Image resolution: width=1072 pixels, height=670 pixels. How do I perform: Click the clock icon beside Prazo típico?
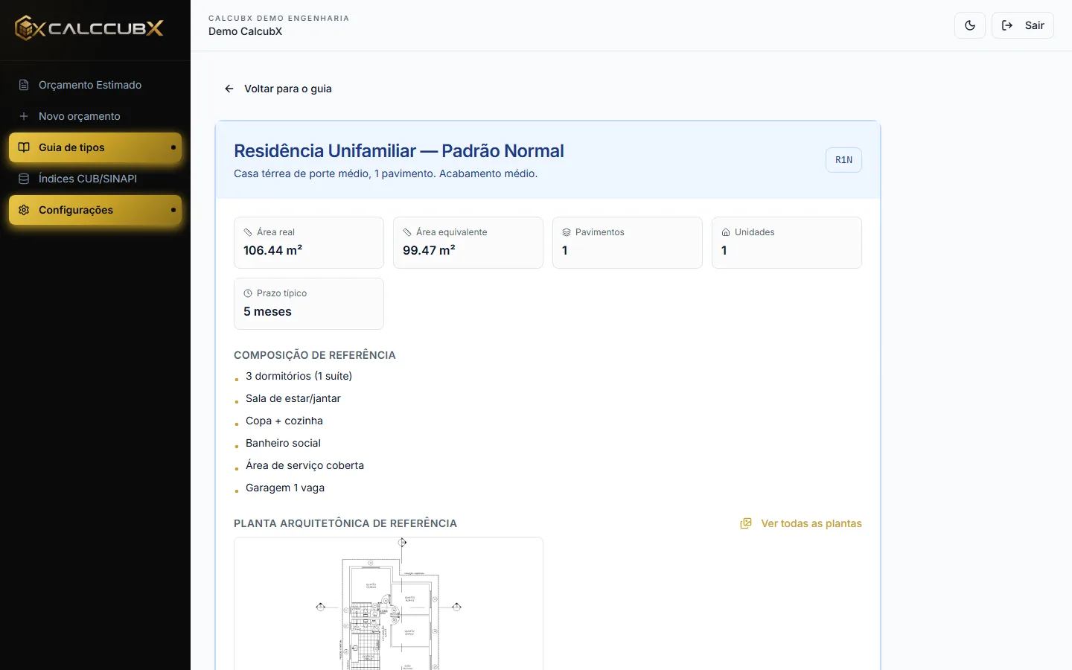248,293
